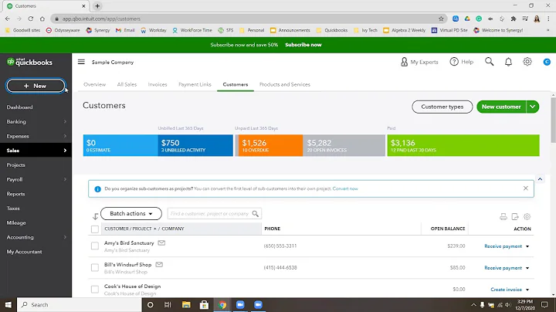The width and height of the screenshot is (556, 312).
Task: Switch to the All Sales tab
Action: pyautogui.click(x=127, y=84)
